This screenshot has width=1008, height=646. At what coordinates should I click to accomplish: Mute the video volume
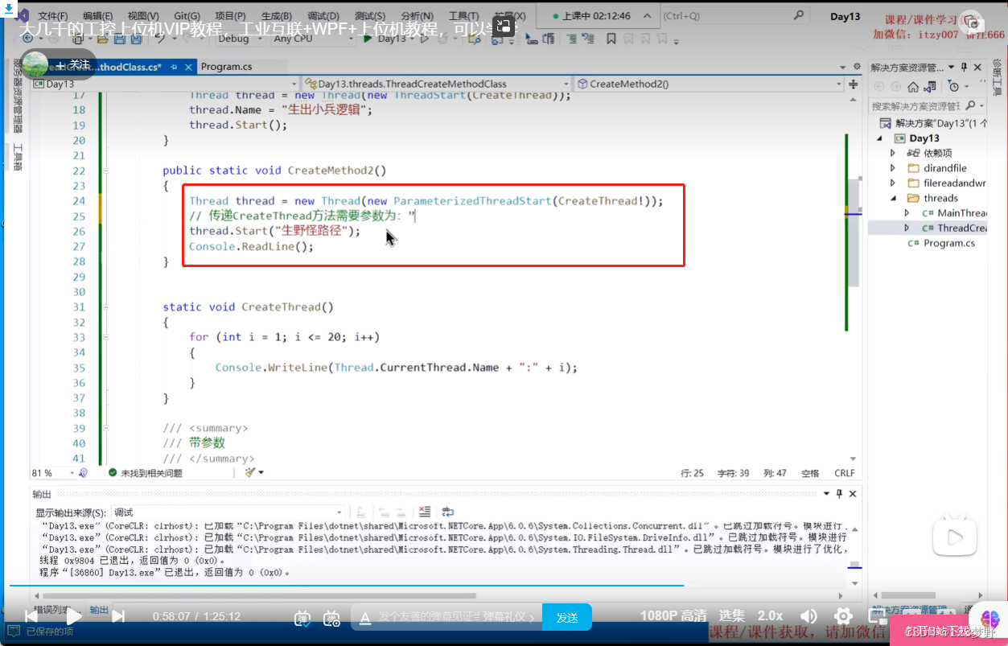pyautogui.click(x=808, y=616)
